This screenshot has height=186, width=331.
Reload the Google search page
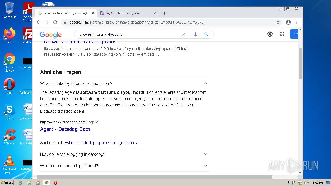55,22
